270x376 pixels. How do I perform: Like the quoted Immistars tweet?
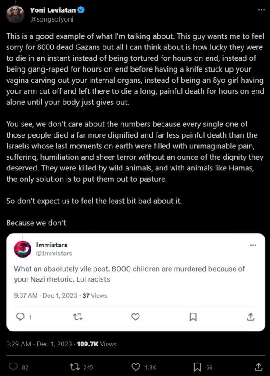click(x=135, y=317)
